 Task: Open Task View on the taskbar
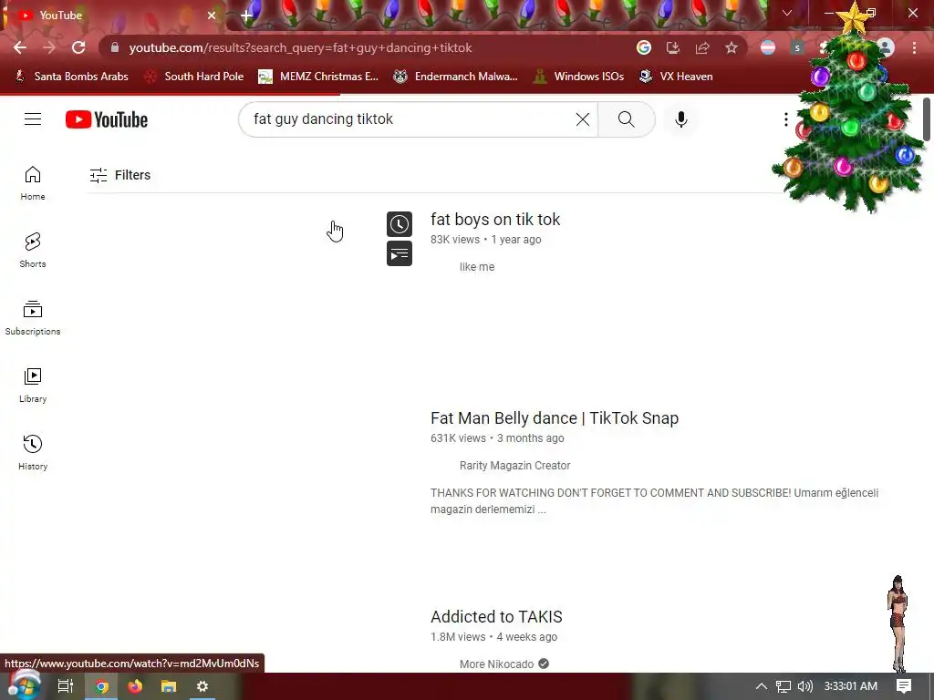click(65, 686)
